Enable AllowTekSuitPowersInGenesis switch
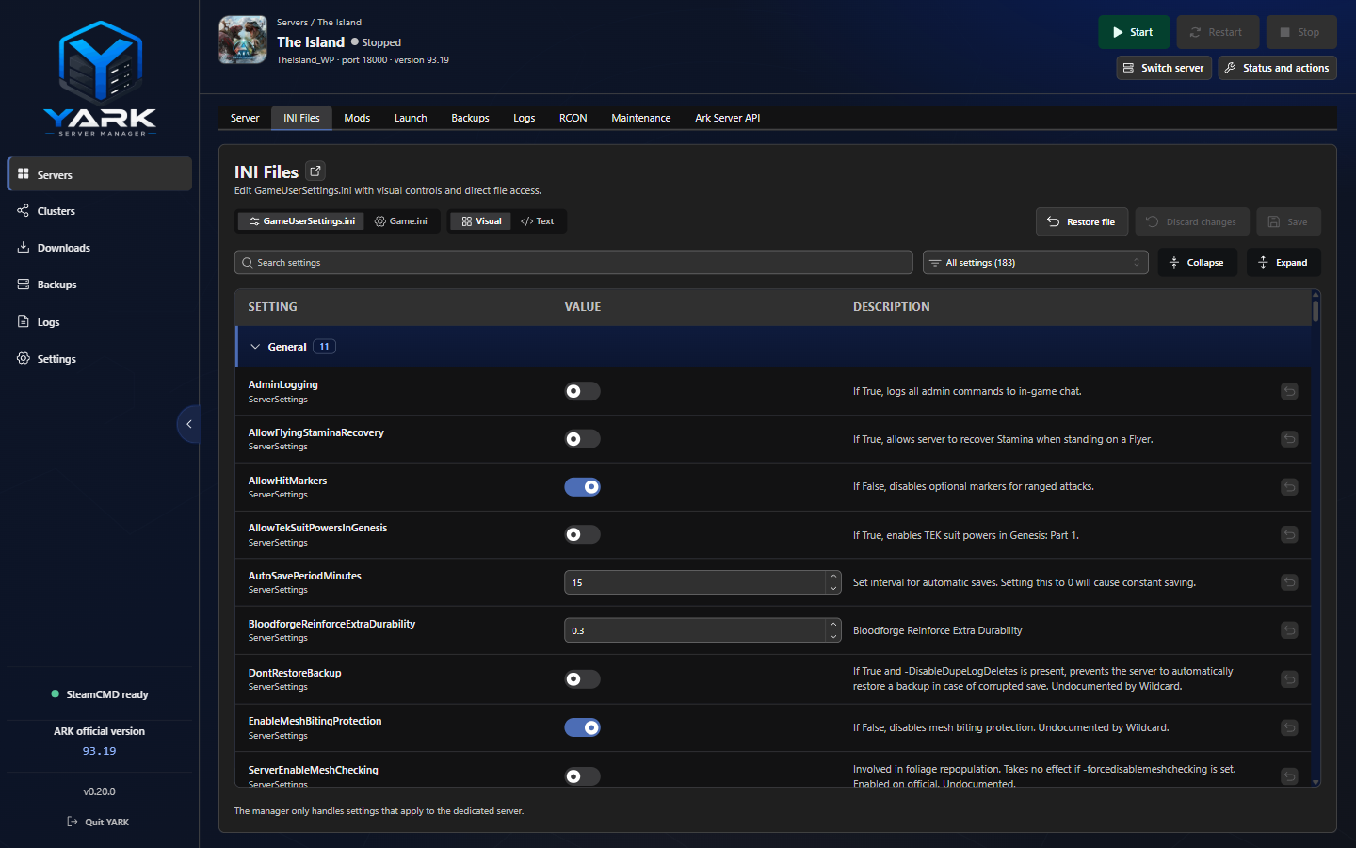This screenshot has width=1356, height=848. [x=582, y=534]
